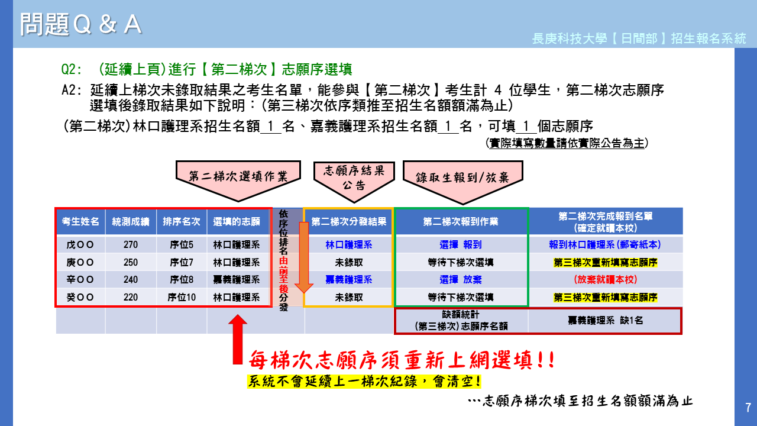The width and height of the screenshot is (757, 426).
Task: Click the 選擇 放棄 cell
Action: click(x=461, y=279)
